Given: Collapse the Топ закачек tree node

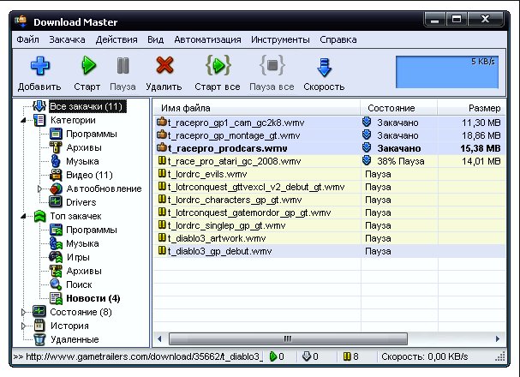Looking at the screenshot, I should 23,216.
